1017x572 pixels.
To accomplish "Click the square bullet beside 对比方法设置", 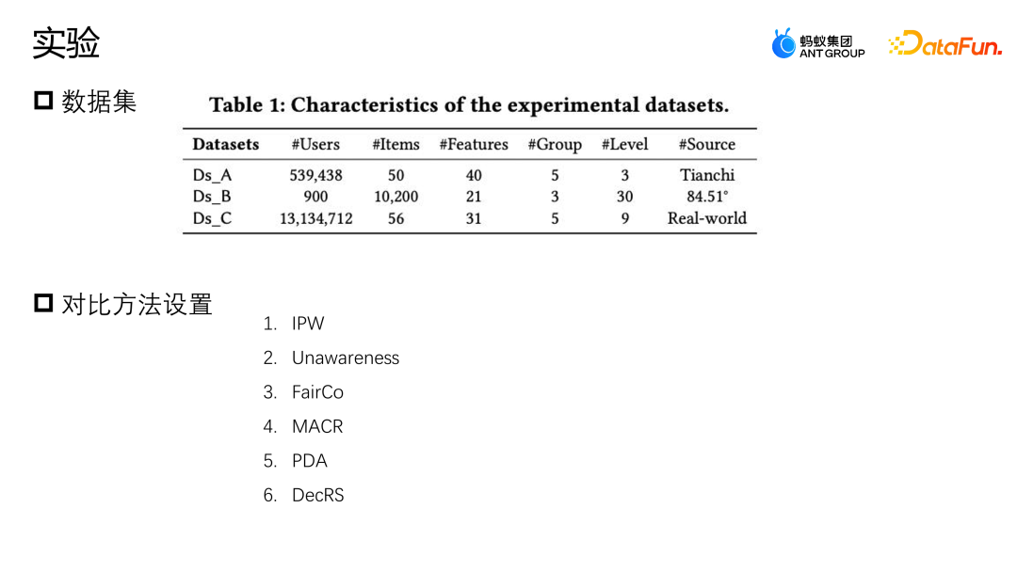I will tap(43, 303).
